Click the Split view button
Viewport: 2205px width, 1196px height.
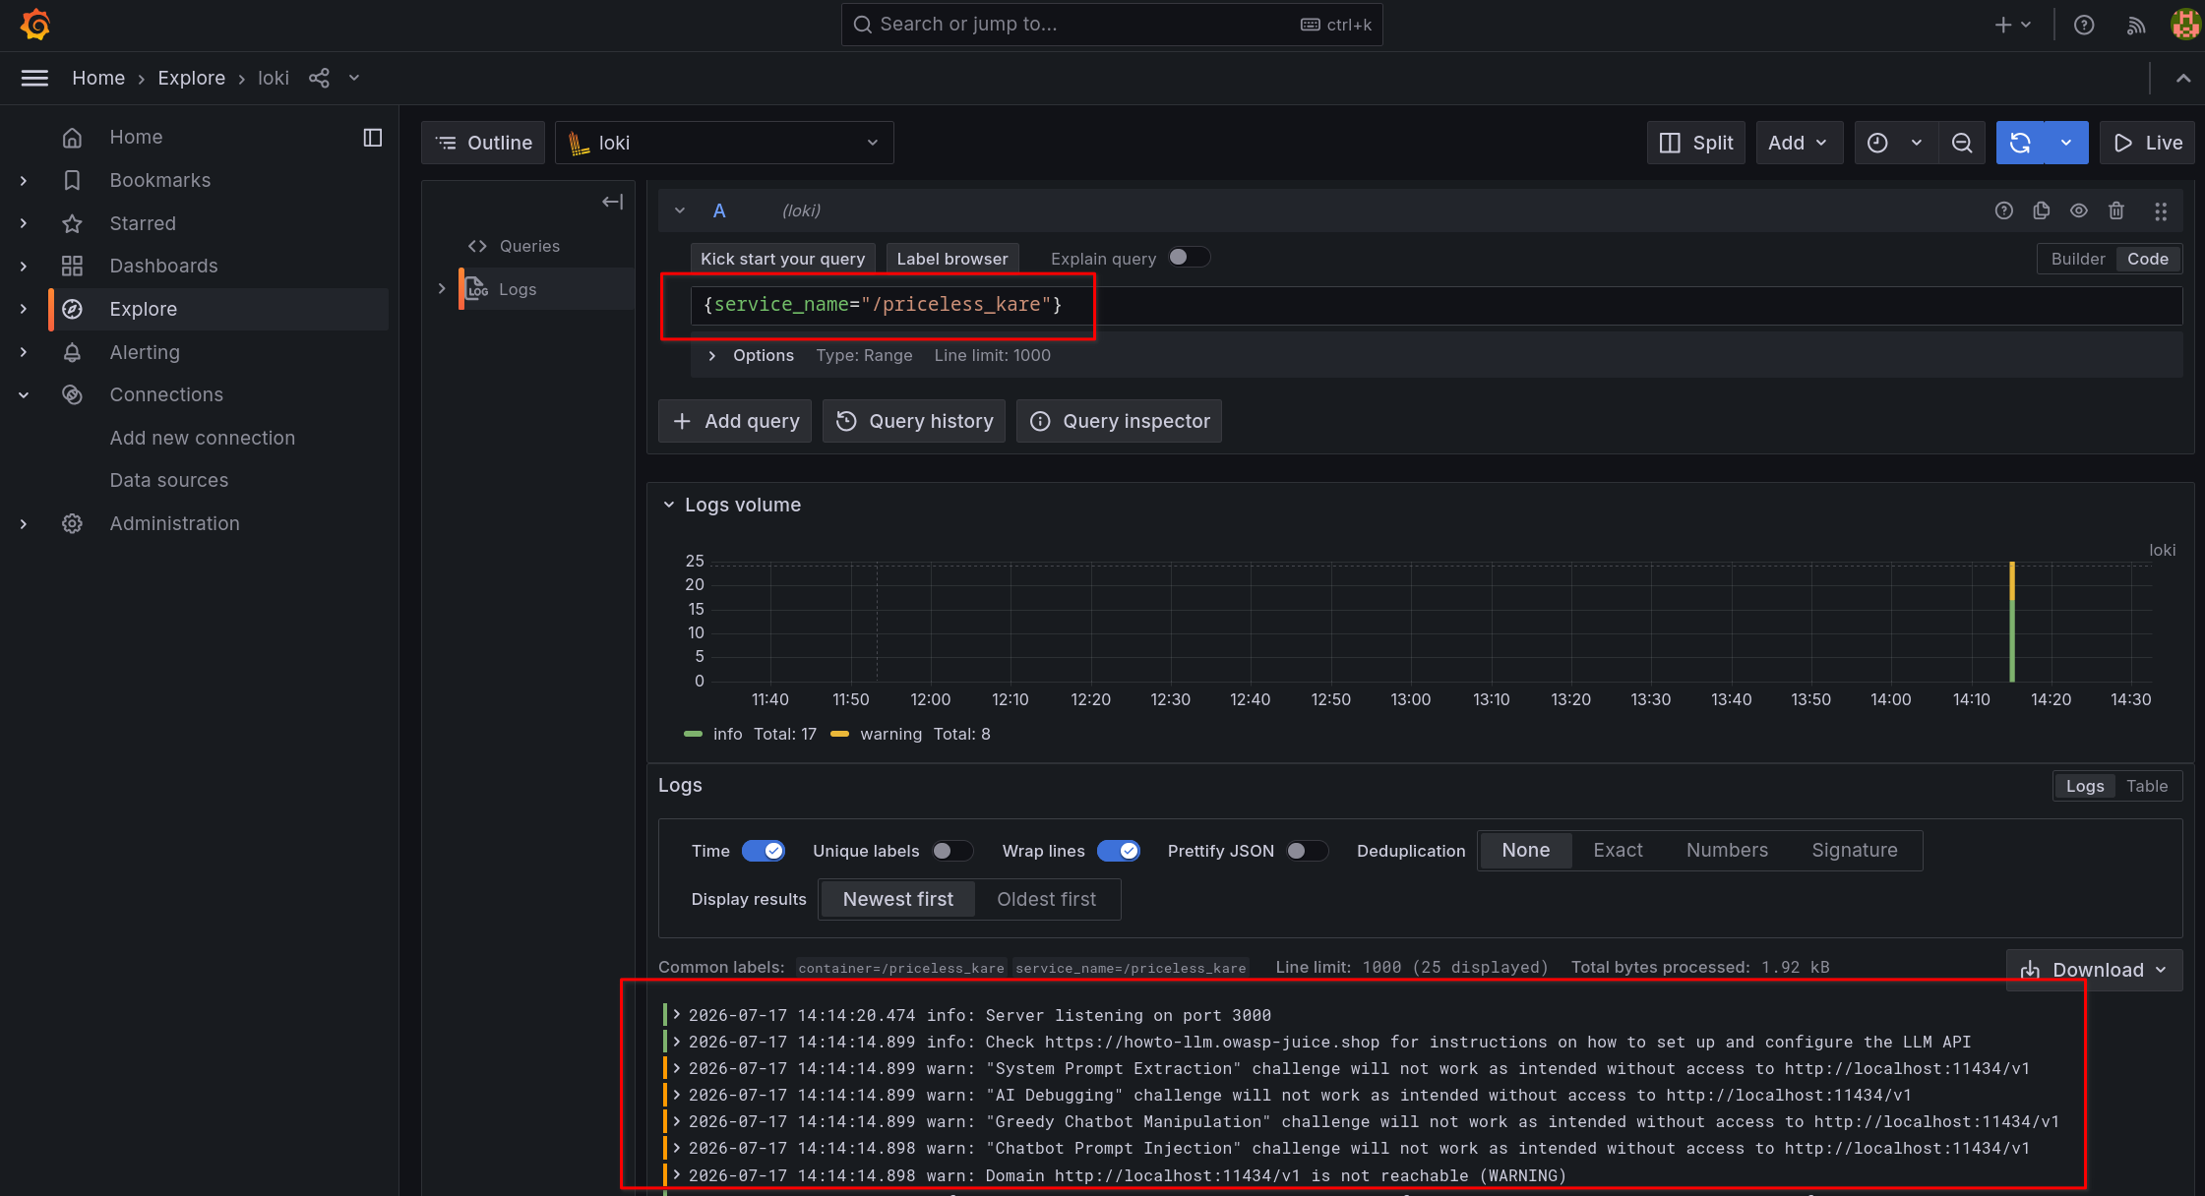coord(1696,143)
